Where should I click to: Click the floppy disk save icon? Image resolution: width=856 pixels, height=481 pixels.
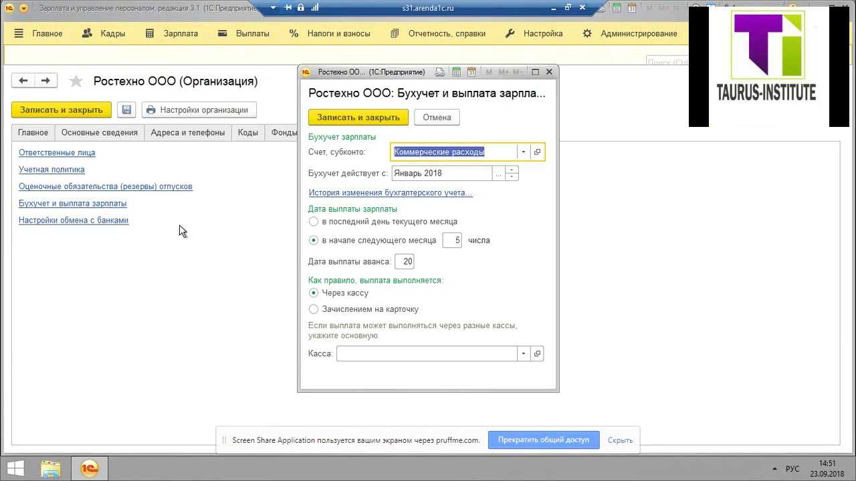(126, 110)
